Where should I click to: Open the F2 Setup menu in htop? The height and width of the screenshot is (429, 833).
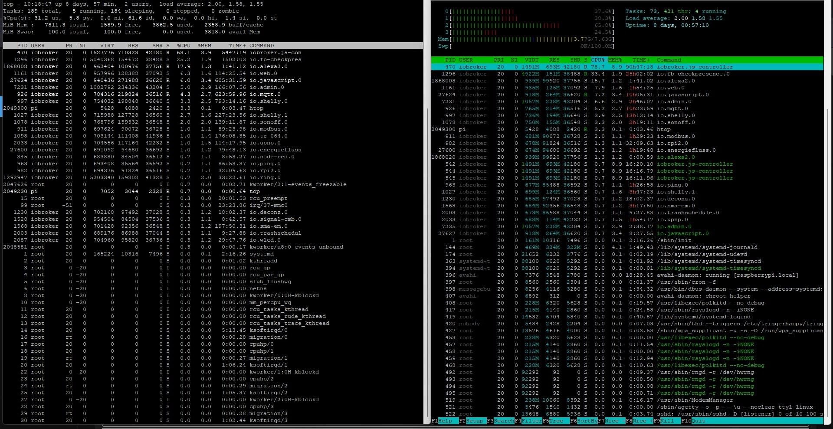pyautogui.click(x=473, y=421)
